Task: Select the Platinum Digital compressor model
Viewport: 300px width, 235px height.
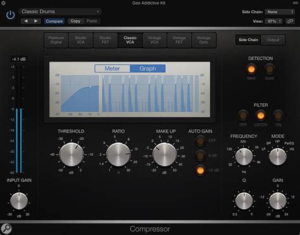Action: 56,40
